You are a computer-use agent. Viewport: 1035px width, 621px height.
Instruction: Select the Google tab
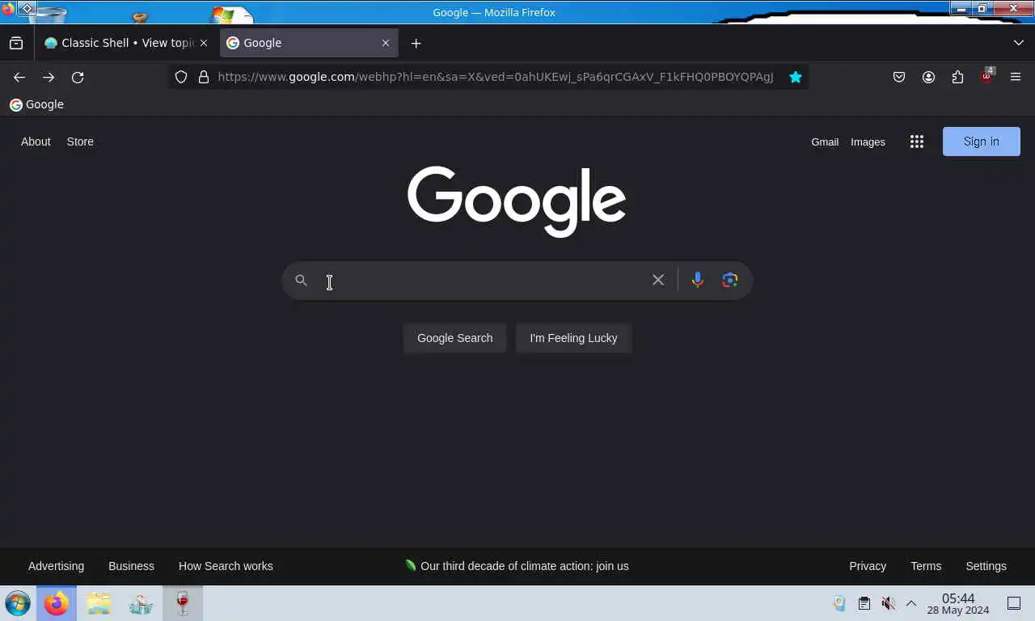309,43
